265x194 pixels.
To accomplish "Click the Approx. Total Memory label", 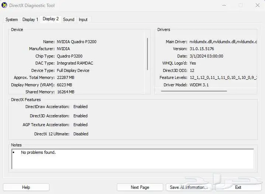I will click(34, 77).
